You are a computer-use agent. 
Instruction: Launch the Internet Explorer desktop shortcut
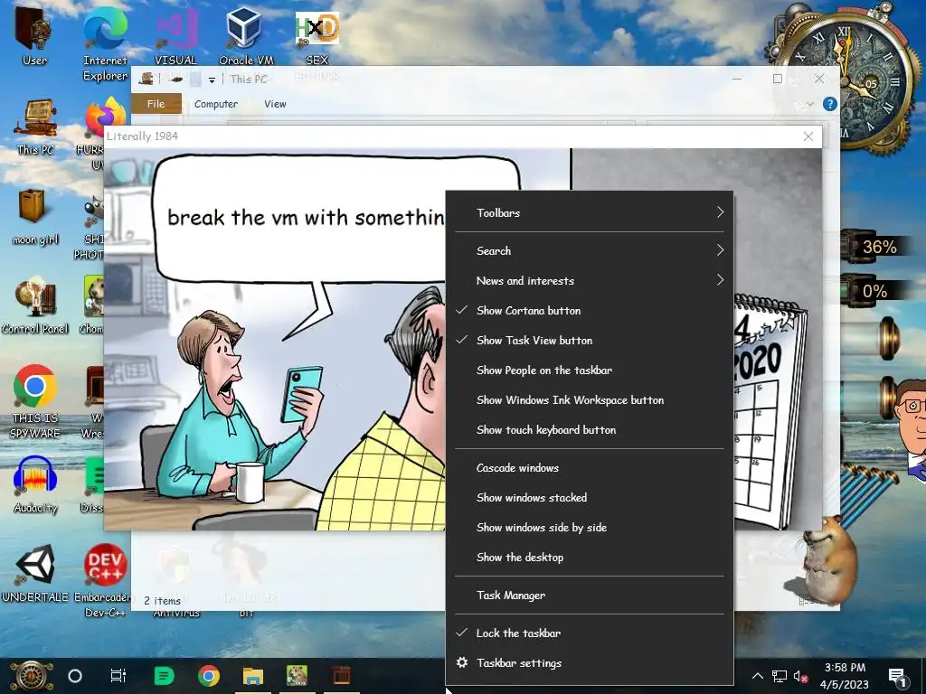tap(105, 42)
